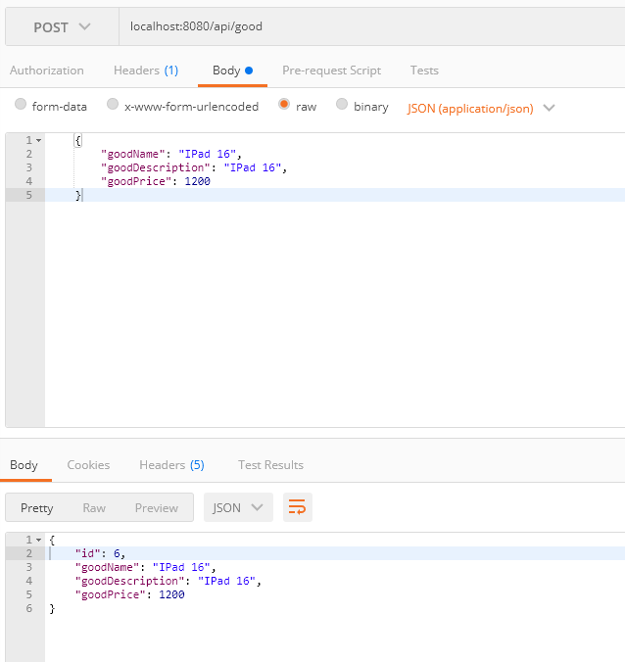Screen dimensions: 625x662
Task: Open the response JSON format dropdown
Action: tap(239, 507)
